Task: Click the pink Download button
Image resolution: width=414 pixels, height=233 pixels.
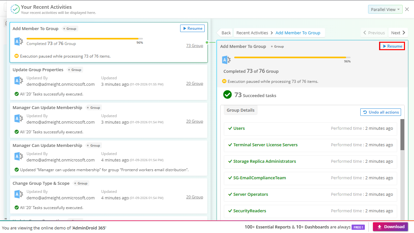Action: point(390,227)
